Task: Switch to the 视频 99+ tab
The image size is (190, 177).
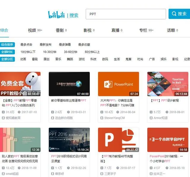Action: (x=35, y=30)
